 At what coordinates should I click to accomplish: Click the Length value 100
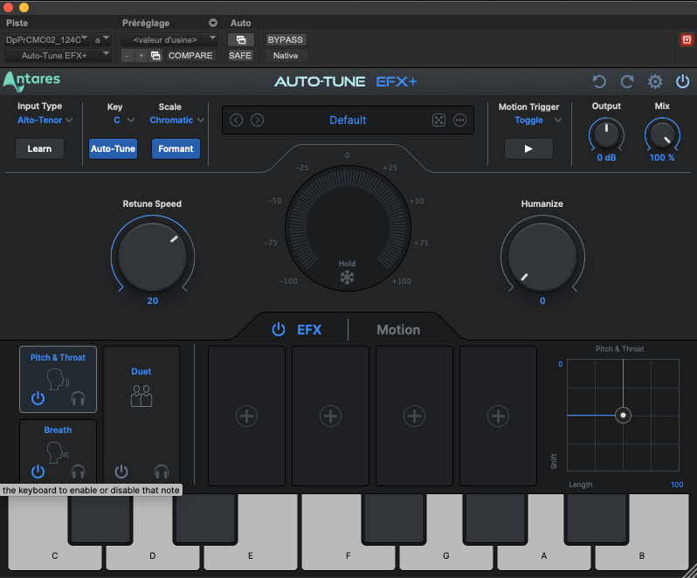(x=677, y=485)
